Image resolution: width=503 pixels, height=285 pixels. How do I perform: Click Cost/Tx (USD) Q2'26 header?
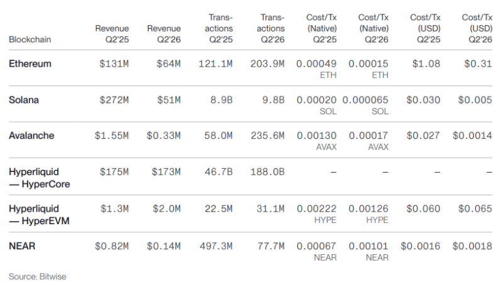[x=477, y=28]
